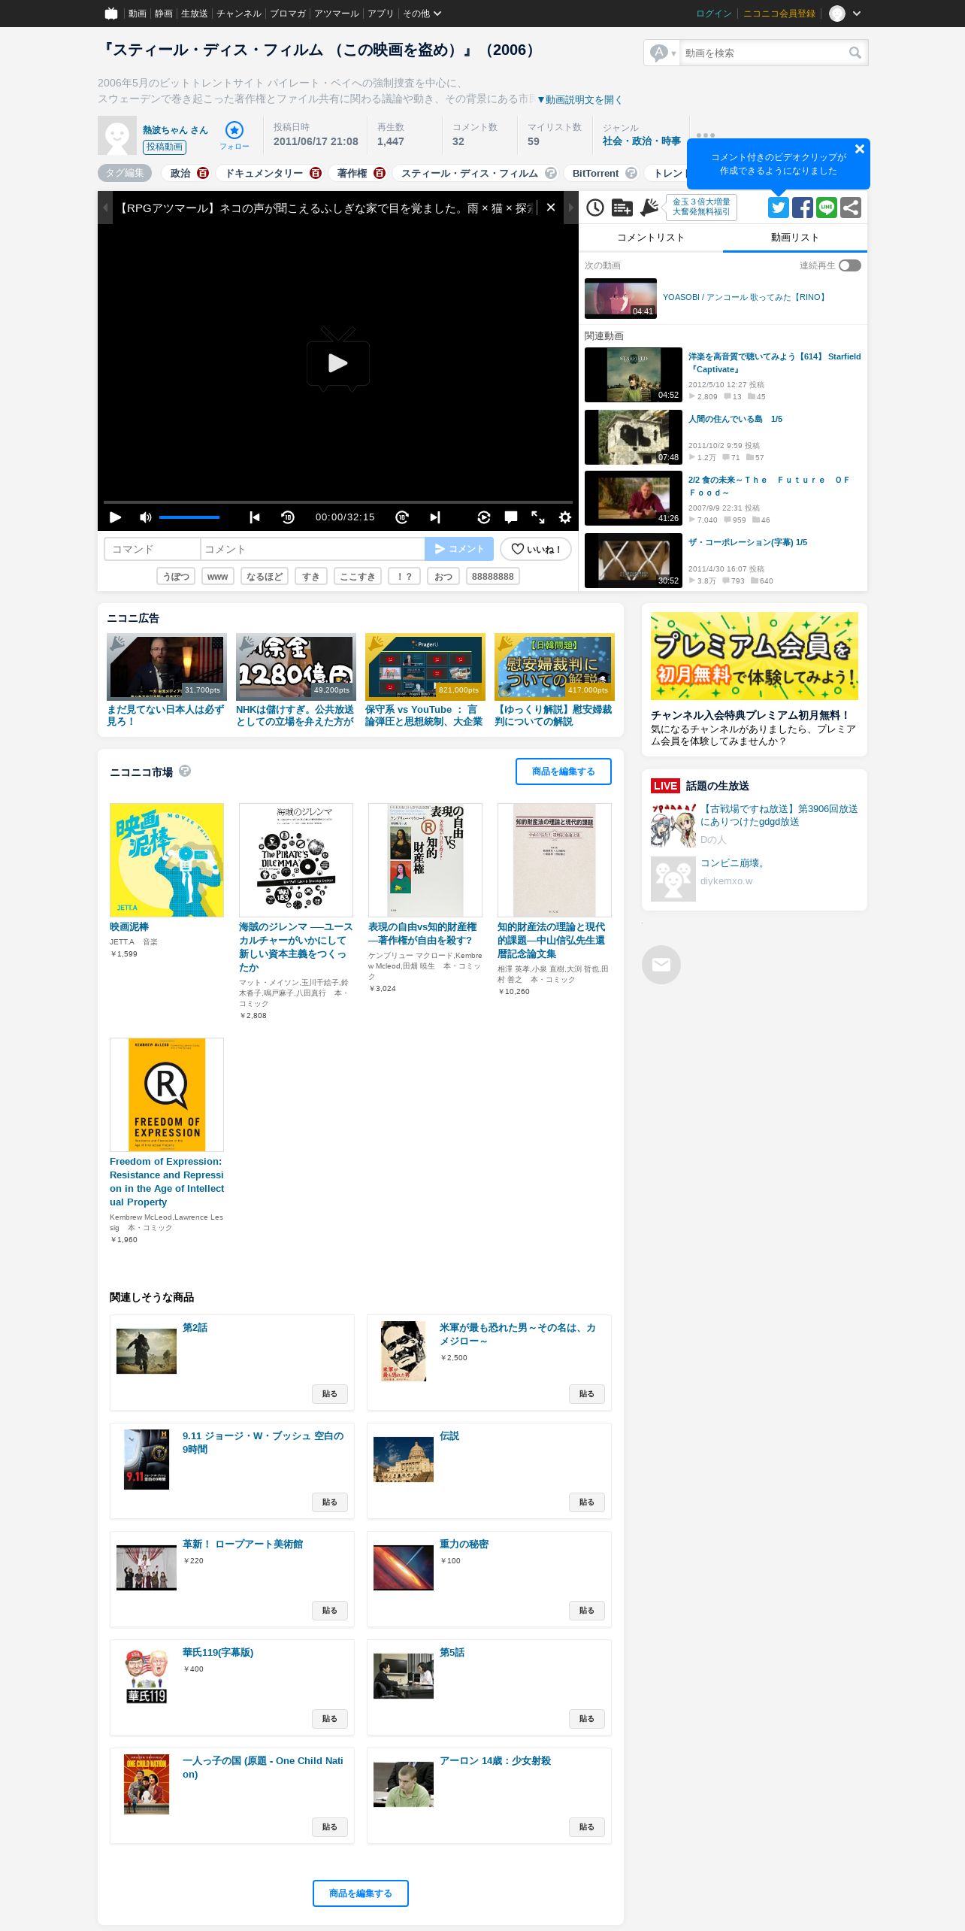Close the blue video clip tooltip

(860, 149)
